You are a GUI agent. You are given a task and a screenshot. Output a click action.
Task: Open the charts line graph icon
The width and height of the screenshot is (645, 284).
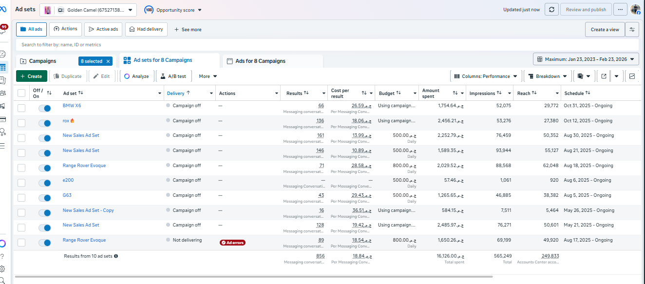point(632,76)
